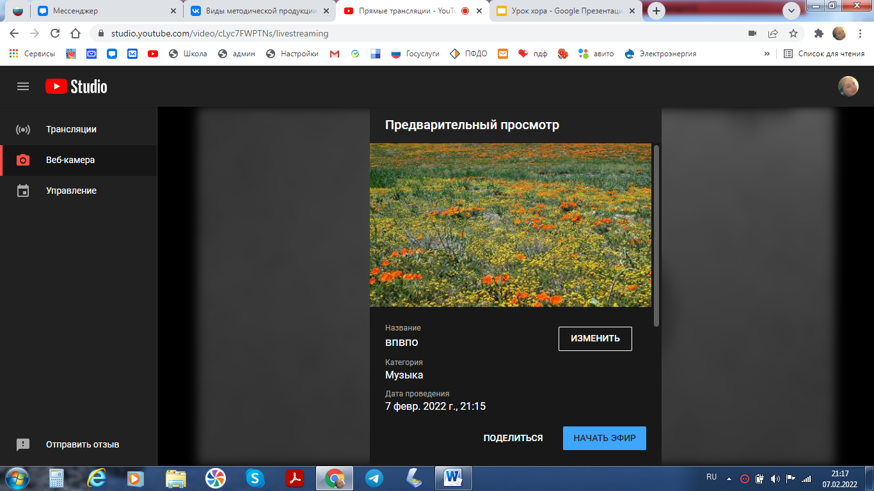Click the RU language indicator
Image resolution: width=874 pixels, height=491 pixels.
711,477
